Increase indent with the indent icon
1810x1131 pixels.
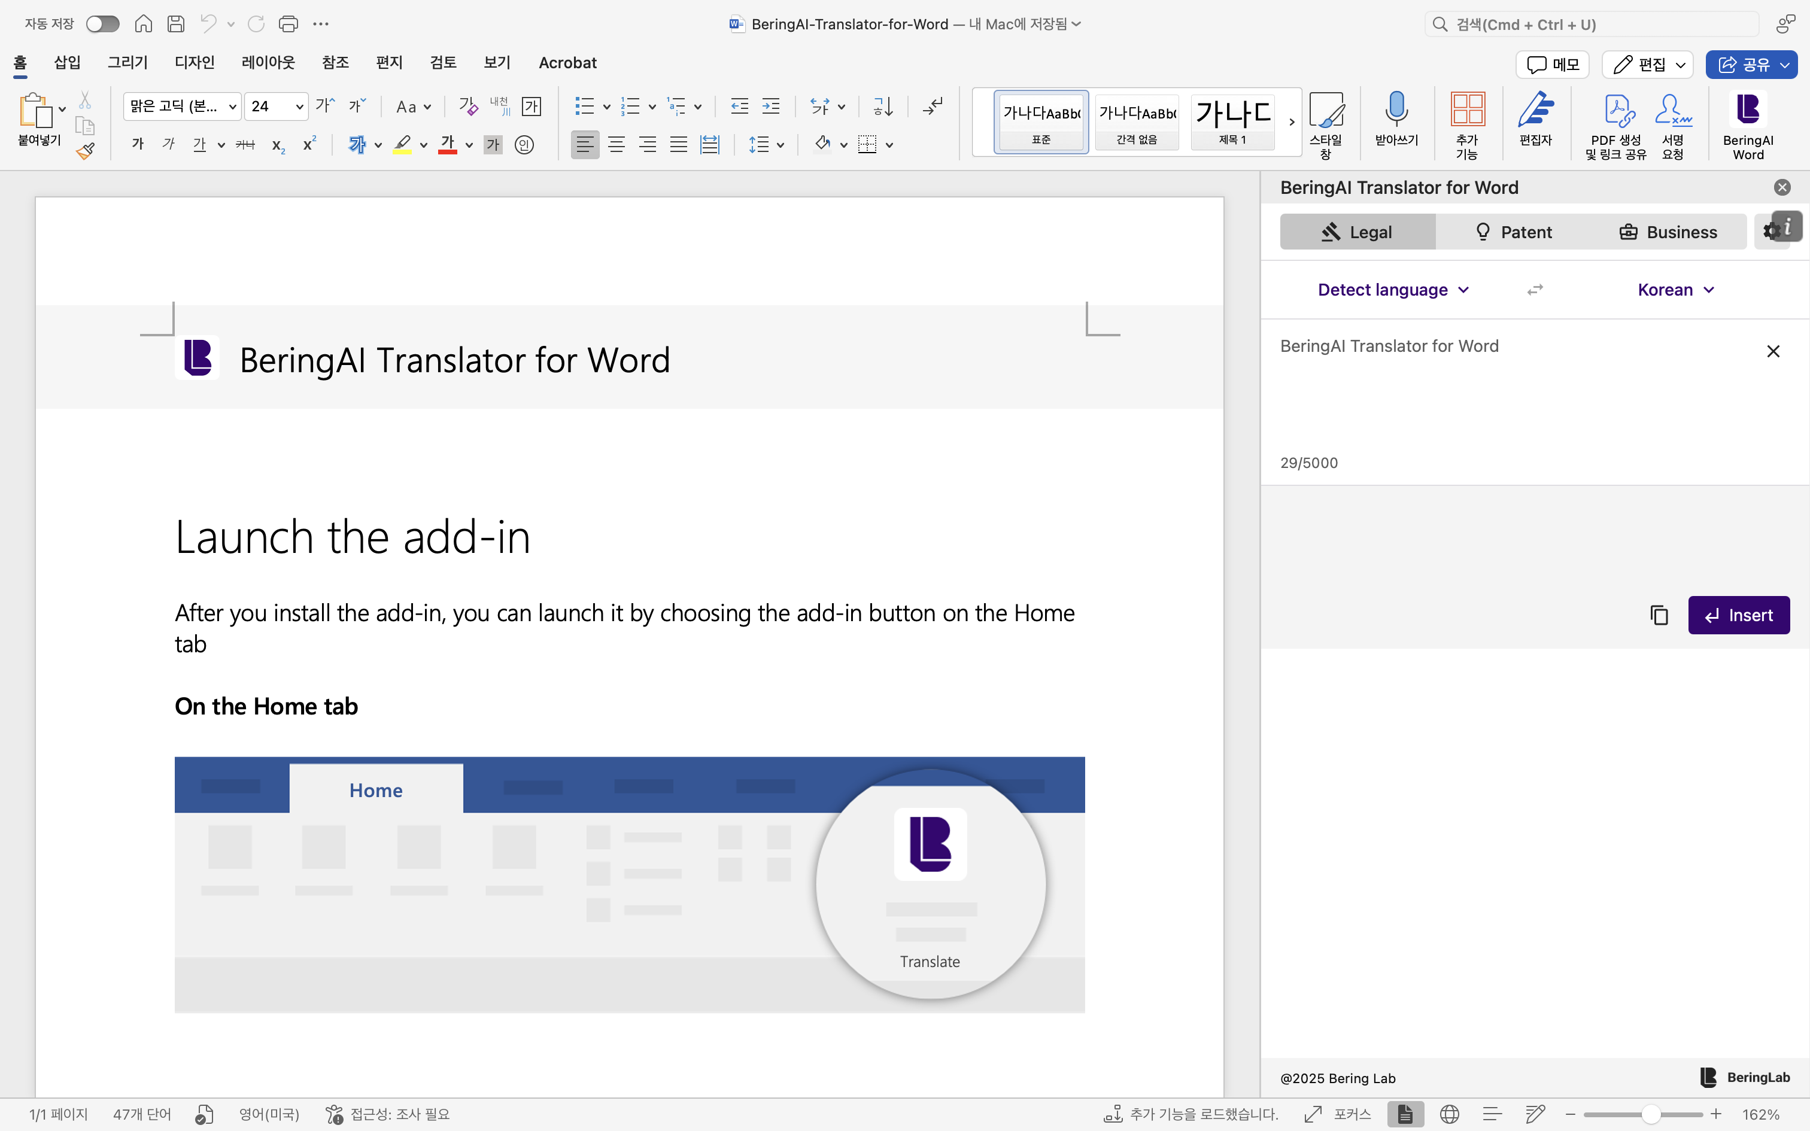point(770,107)
